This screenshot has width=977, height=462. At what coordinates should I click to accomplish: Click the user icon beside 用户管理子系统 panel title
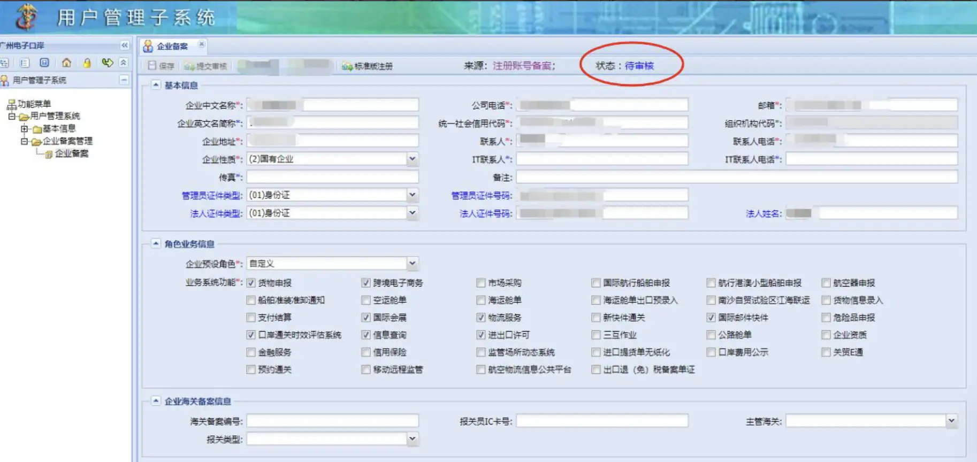click(x=5, y=80)
